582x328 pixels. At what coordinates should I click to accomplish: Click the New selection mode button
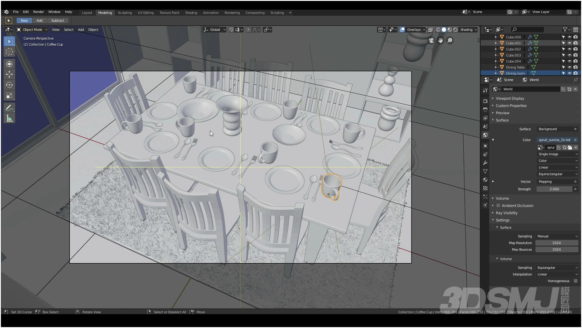click(24, 20)
